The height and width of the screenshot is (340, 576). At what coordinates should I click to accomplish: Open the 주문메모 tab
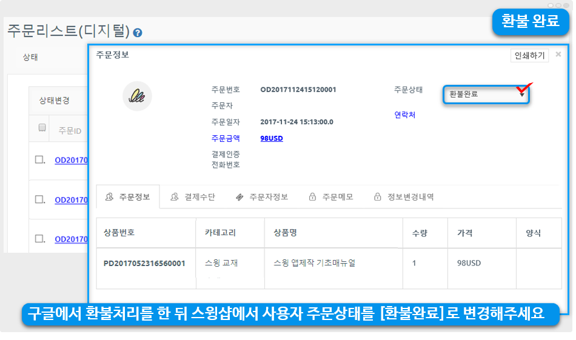[x=331, y=197]
